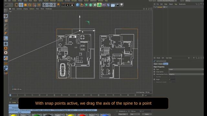Select the Move tool
The width and height of the screenshot is (207, 116).
[21, 5]
